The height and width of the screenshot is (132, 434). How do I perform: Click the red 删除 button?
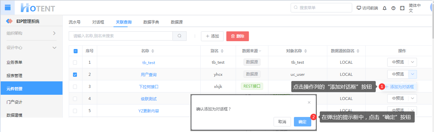point(238,36)
